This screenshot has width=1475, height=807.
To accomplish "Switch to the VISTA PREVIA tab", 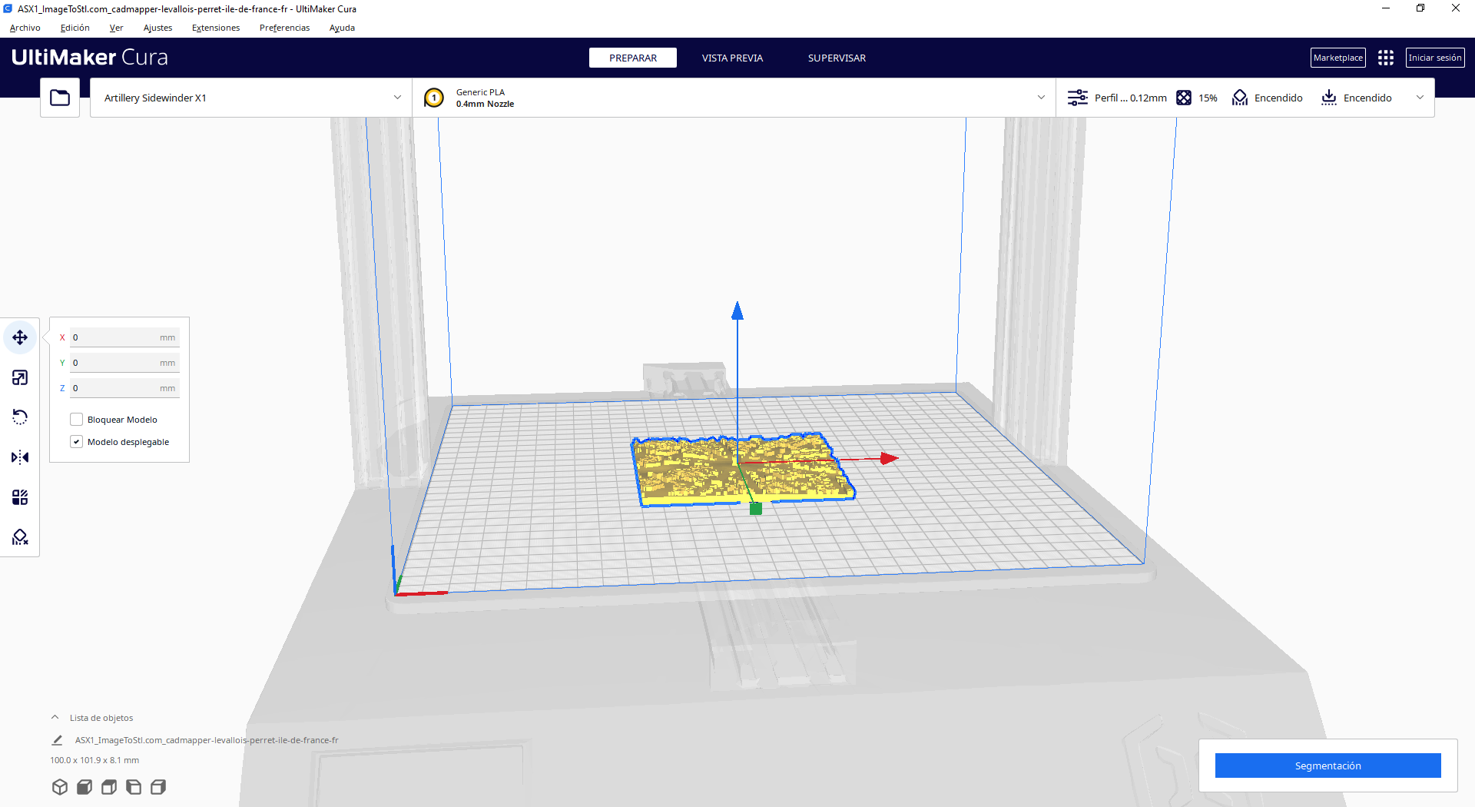I will click(732, 58).
